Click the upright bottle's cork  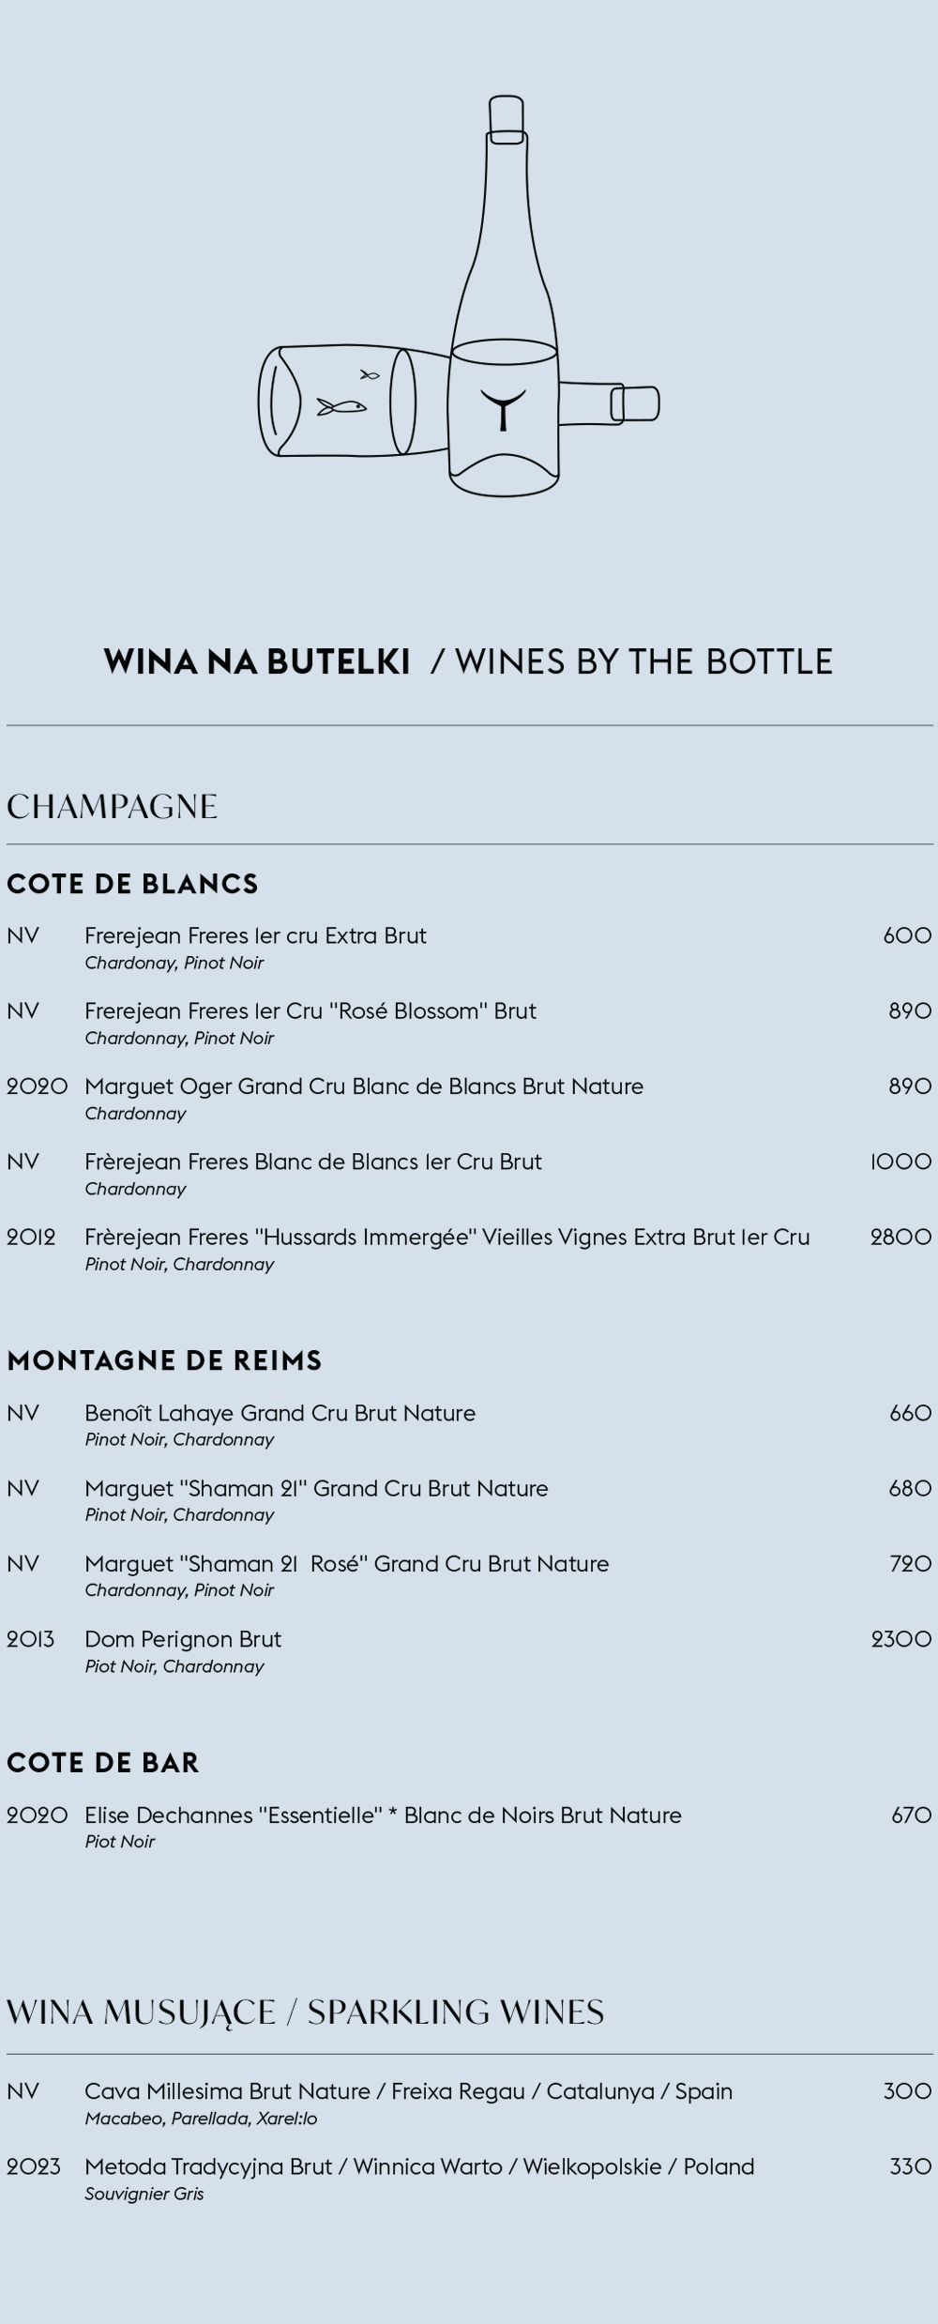pos(507,118)
